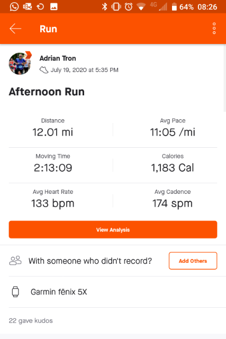
Task: Tap the group people icon
Action: point(15,261)
